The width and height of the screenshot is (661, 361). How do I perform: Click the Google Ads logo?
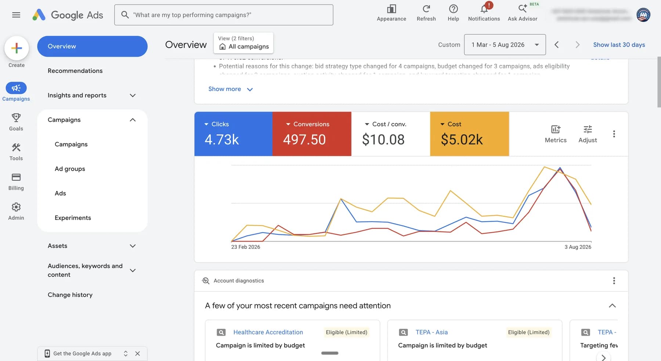[x=68, y=15]
